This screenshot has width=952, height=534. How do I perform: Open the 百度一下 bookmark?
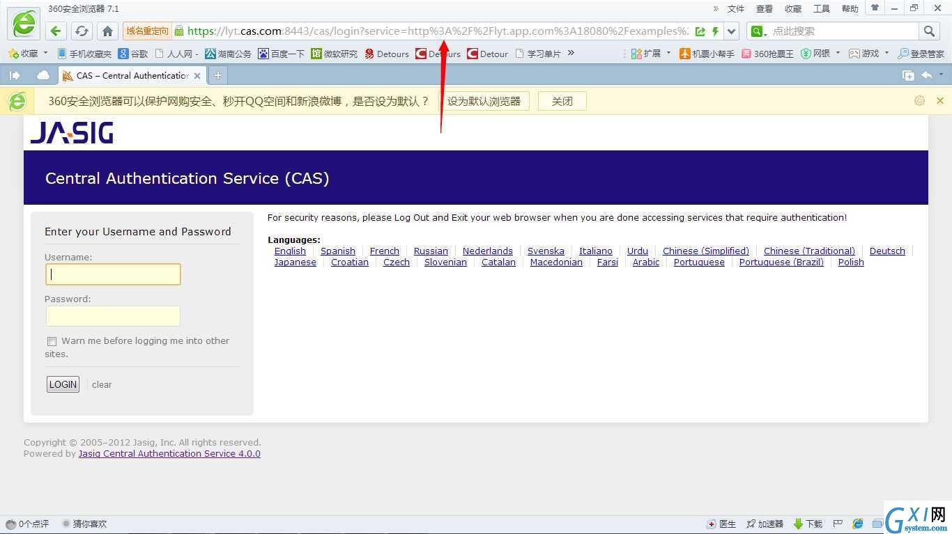pos(282,54)
